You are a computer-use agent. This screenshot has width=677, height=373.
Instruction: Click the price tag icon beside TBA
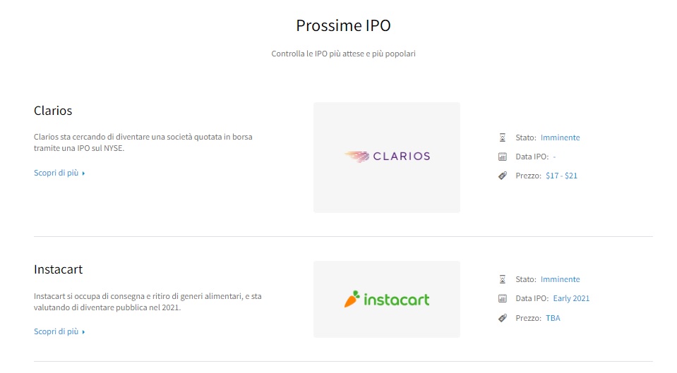tap(502, 318)
